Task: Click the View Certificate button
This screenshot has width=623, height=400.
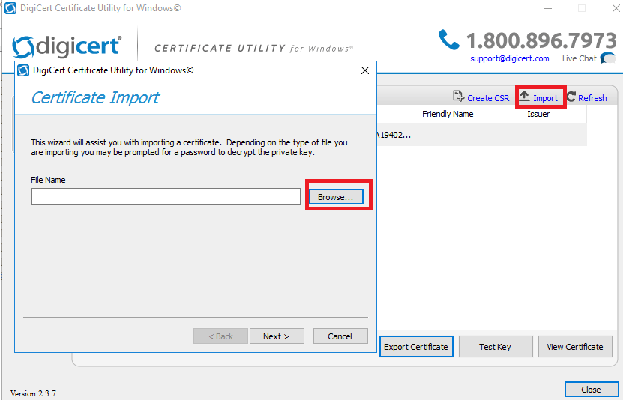Action: (x=575, y=347)
